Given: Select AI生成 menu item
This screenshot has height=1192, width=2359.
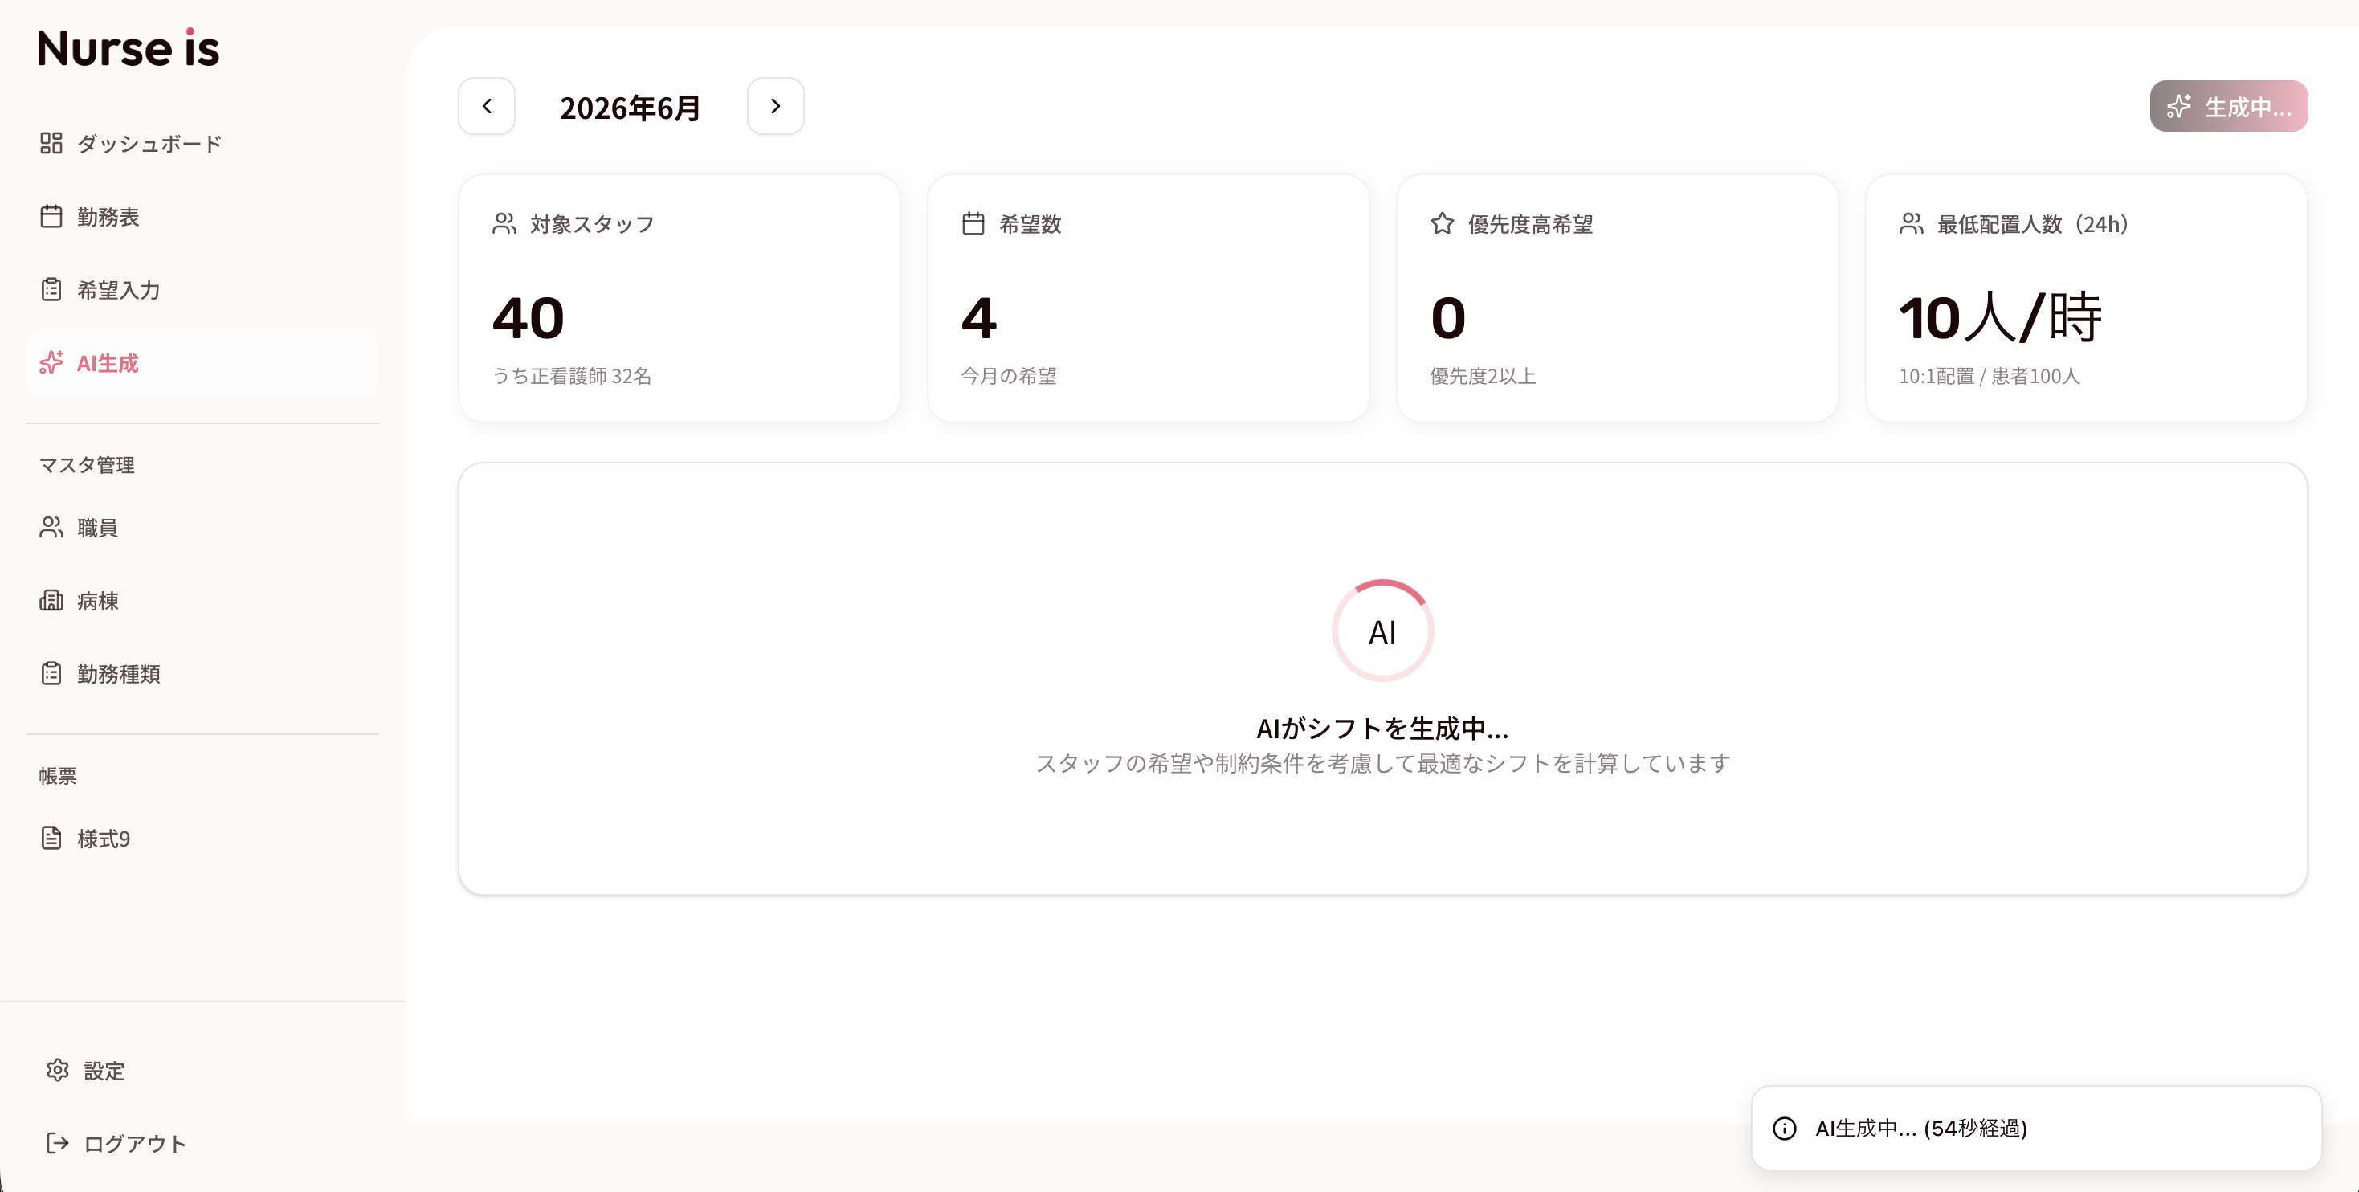Looking at the screenshot, I should (x=202, y=362).
